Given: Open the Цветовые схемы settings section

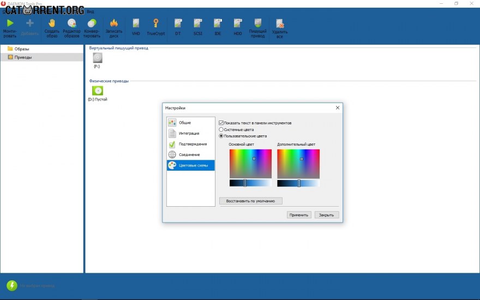Looking at the screenshot, I should 191,165.
